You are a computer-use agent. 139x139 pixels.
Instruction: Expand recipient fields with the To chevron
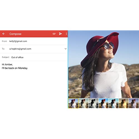pyautogui.click(x=66, y=49)
